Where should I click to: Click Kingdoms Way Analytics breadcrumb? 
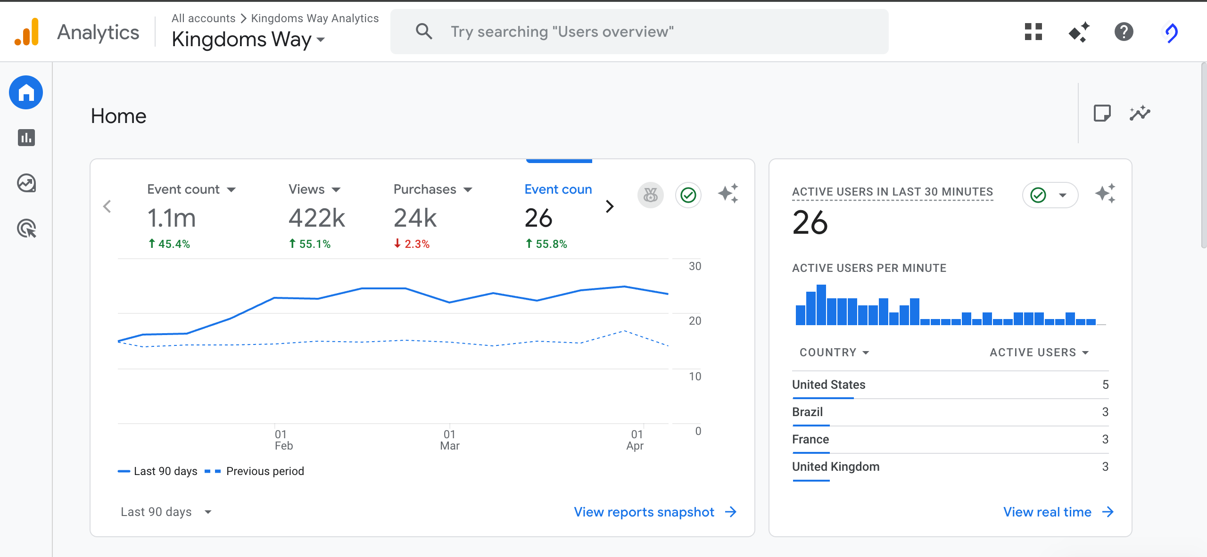[315, 18]
